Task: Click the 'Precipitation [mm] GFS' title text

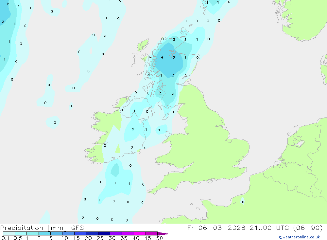Action: pyautogui.click(x=42, y=228)
